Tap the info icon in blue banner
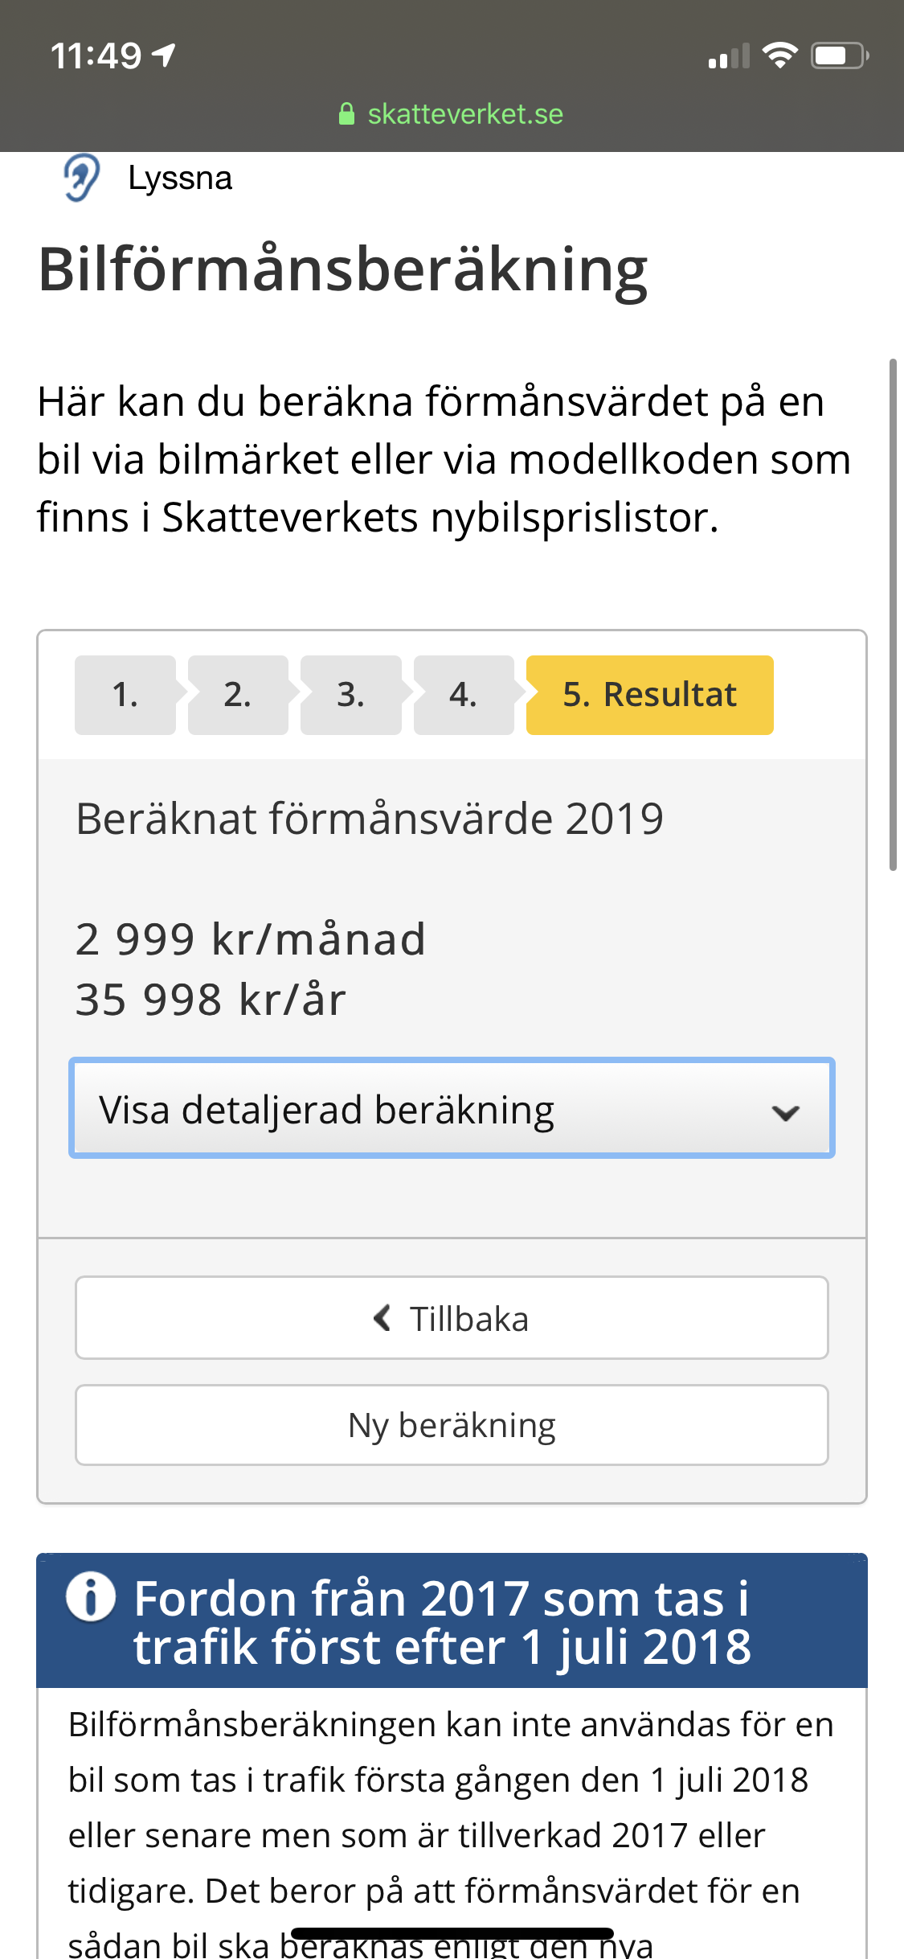Screen dimensions: 904x1959 (x=91, y=1596)
